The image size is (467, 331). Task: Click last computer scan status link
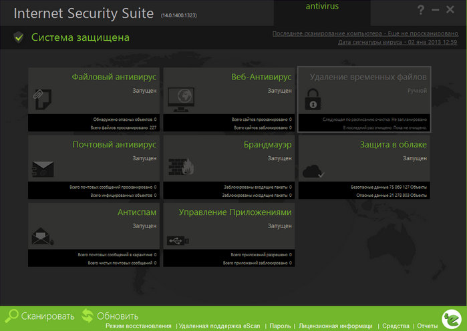pos(365,33)
